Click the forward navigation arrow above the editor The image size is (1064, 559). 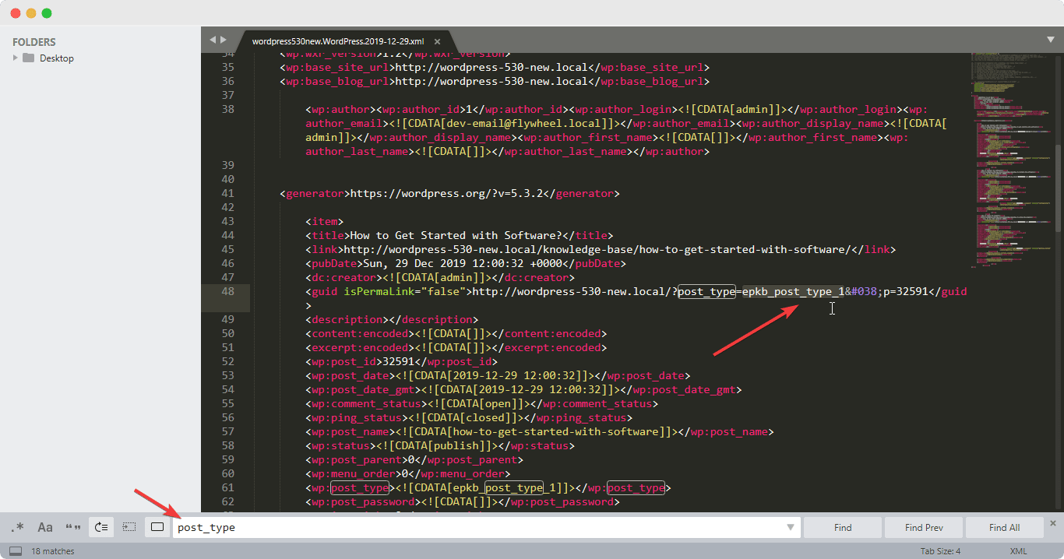223,39
